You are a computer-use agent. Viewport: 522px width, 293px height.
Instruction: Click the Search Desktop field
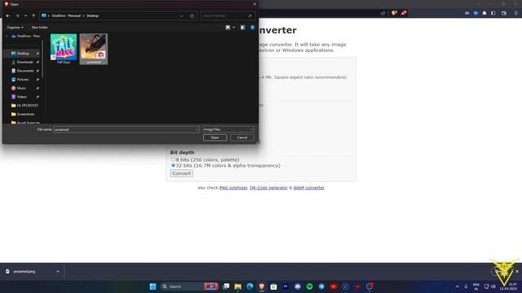tap(228, 15)
